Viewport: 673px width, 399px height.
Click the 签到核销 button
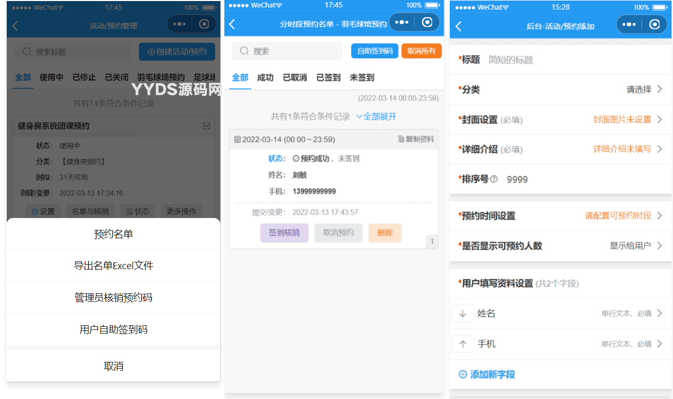click(x=284, y=233)
